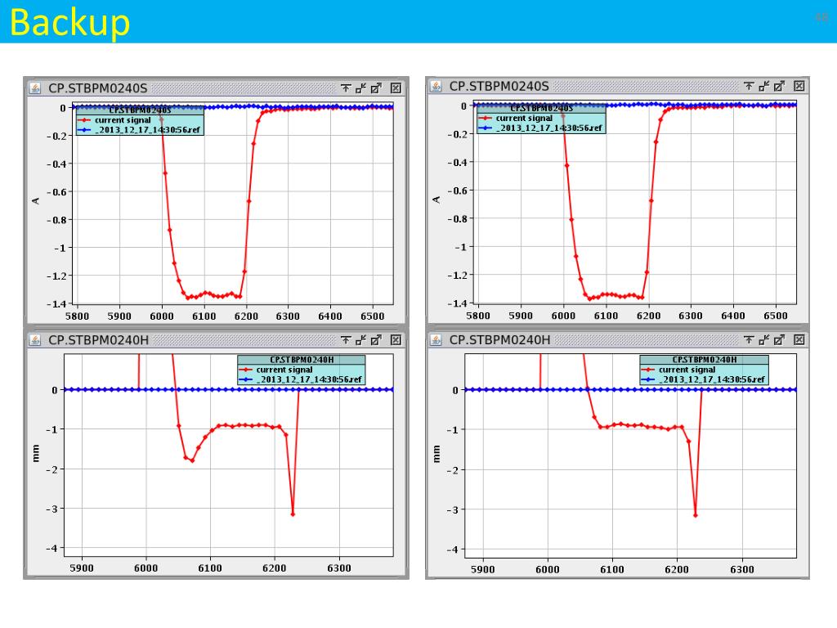Pin the right CP.STBPM0240S window on top
The width and height of the screenshot is (837, 628).
pos(749,86)
